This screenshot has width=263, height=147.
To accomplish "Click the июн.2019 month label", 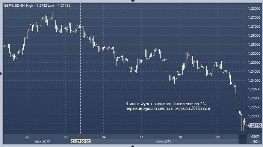I will [42, 141].
